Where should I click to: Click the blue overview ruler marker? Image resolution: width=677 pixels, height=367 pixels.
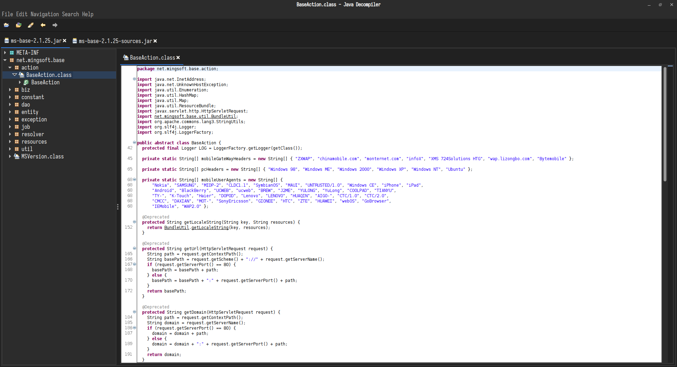[670, 66]
